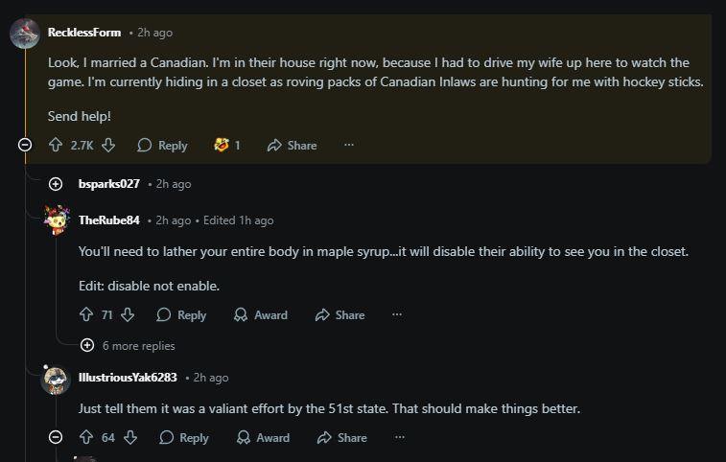Image resolution: width=726 pixels, height=462 pixels.
Task: Expand bsparks027's collapsed comment
Action: (x=56, y=184)
